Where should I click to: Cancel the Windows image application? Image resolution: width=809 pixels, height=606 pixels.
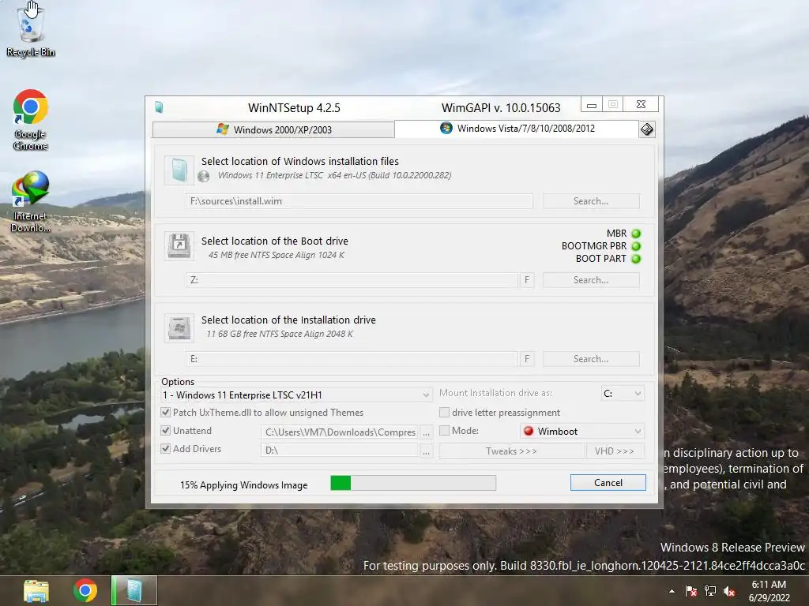click(x=608, y=482)
